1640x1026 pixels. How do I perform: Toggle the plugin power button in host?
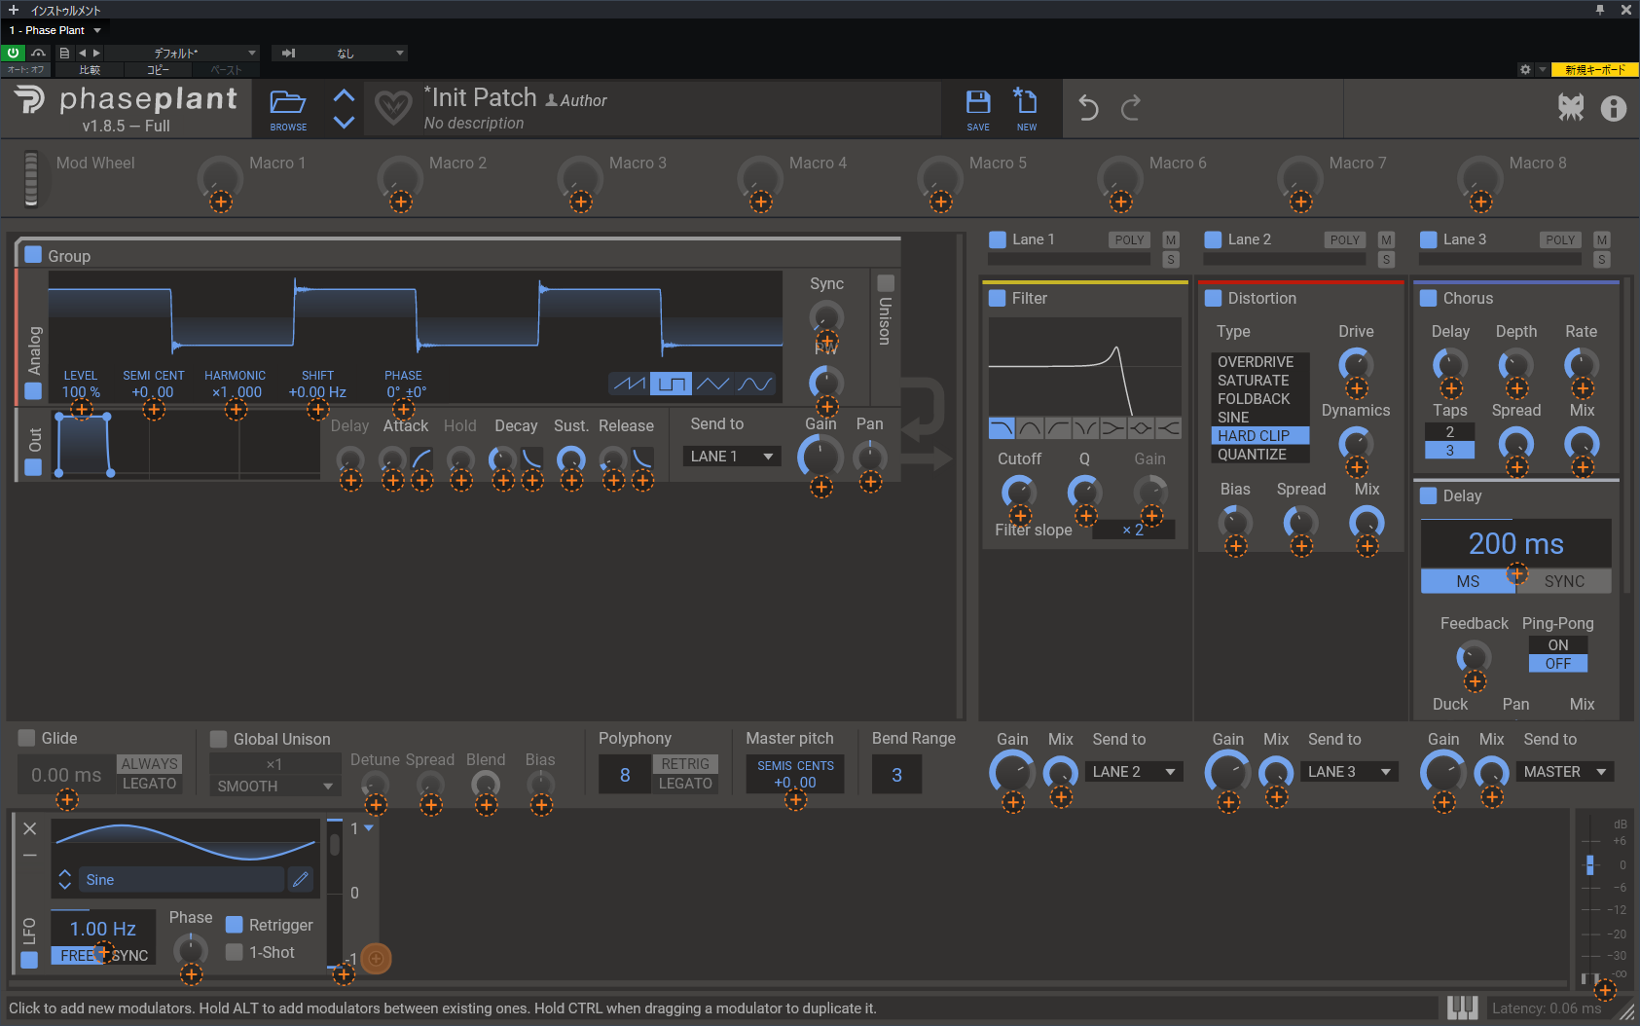pos(14,53)
